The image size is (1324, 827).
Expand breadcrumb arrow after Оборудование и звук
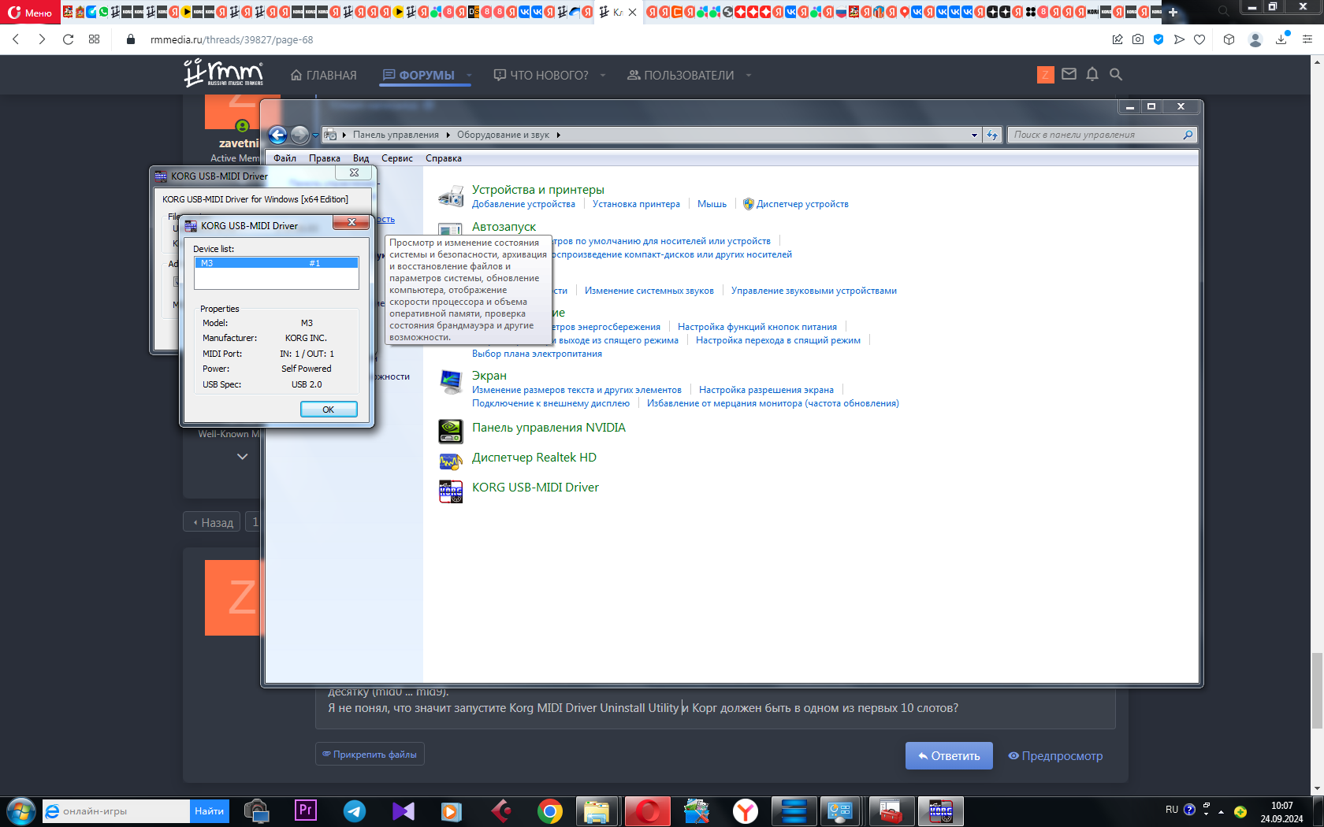559,135
